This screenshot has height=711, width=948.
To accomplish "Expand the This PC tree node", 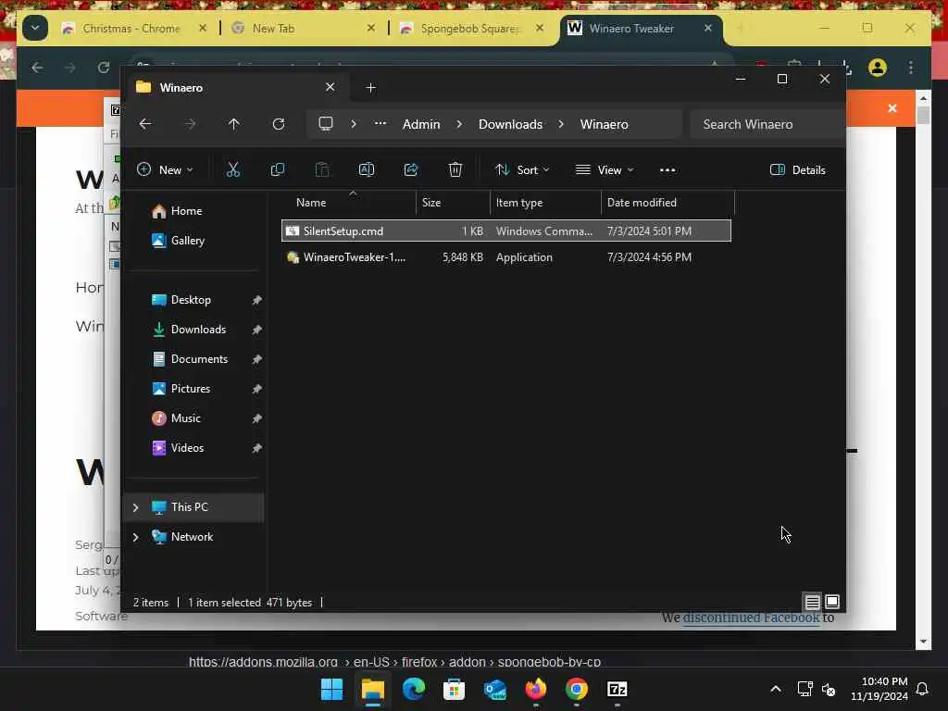I will 135,507.
